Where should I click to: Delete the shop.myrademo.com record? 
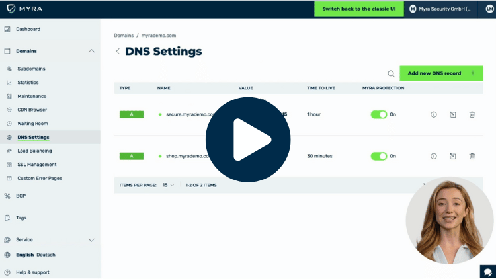coord(472,156)
